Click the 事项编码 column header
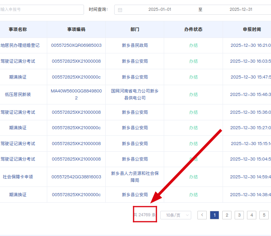271x236 pixels. [x=76, y=29]
